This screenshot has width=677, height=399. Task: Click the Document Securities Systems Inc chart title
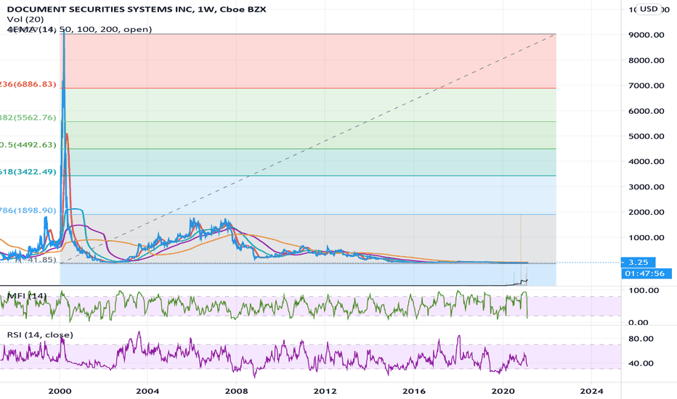(x=137, y=9)
